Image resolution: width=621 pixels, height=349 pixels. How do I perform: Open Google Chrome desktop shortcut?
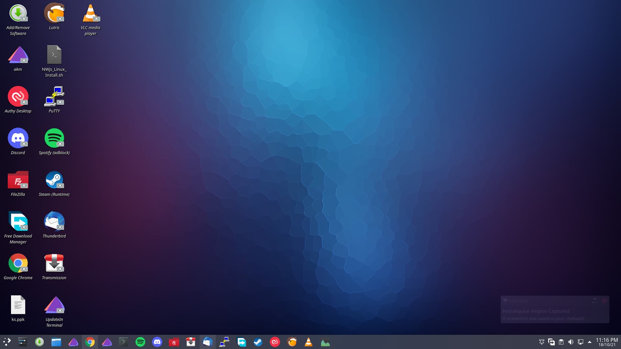[18, 266]
